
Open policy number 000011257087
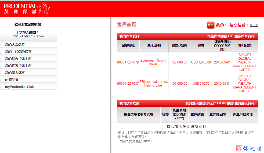pos(128,84)
